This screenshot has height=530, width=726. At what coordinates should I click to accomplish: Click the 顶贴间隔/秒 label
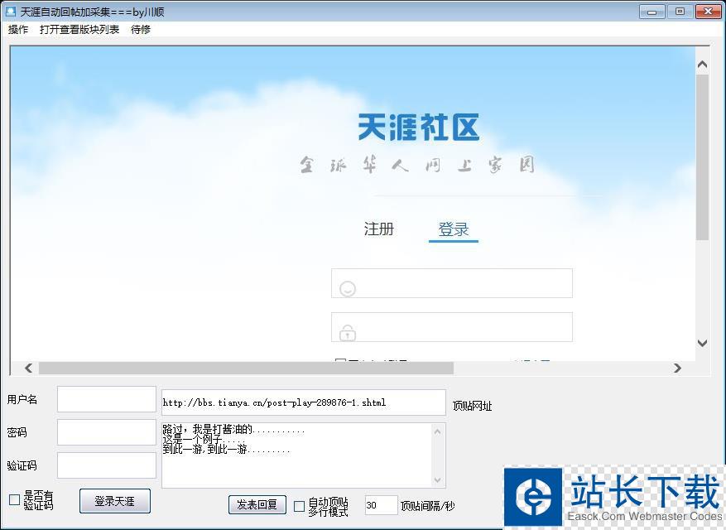pos(427,506)
